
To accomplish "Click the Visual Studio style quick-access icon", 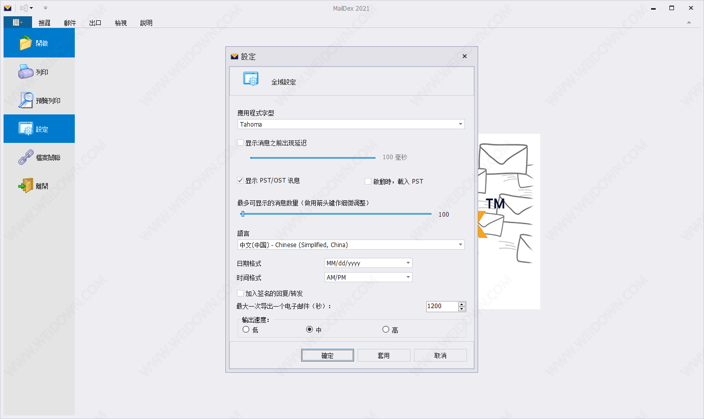I will click(23, 8).
